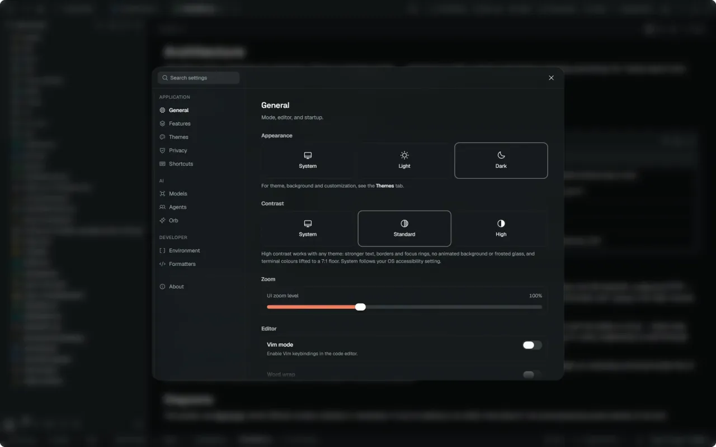Click the code icon beside Formatters
This screenshot has width=716, height=447.
(x=162, y=264)
